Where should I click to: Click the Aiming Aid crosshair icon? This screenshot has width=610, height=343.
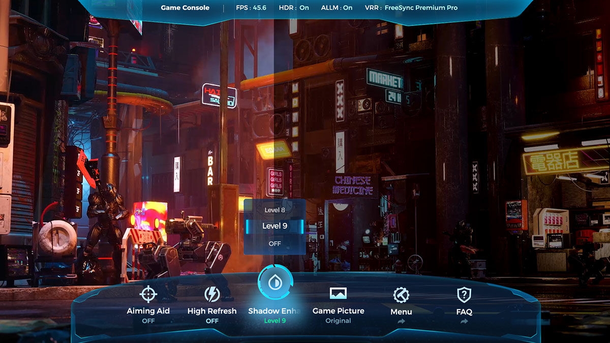[x=148, y=294]
